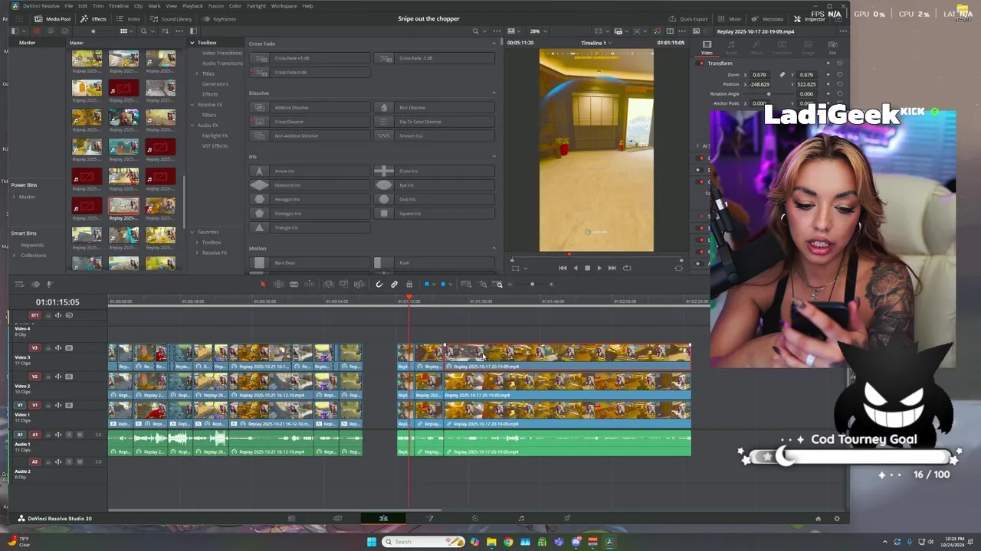Toggle loop playback in viewer
The height and width of the screenshot is (551, 981).
(627, 268)
